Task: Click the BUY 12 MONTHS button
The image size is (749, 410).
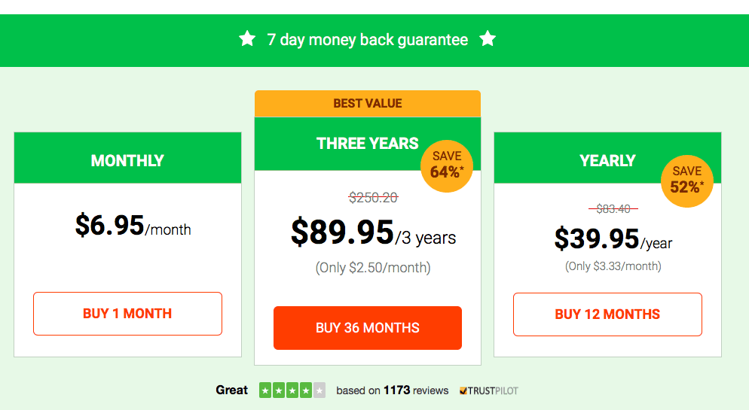Action: [607, 314]
